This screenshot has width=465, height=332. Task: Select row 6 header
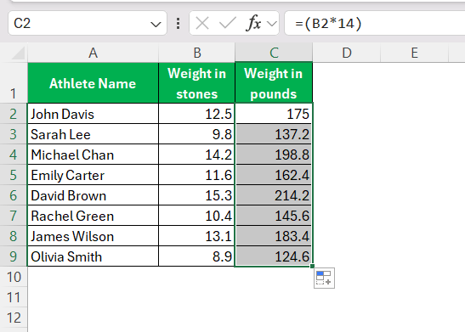coord(14,195)
